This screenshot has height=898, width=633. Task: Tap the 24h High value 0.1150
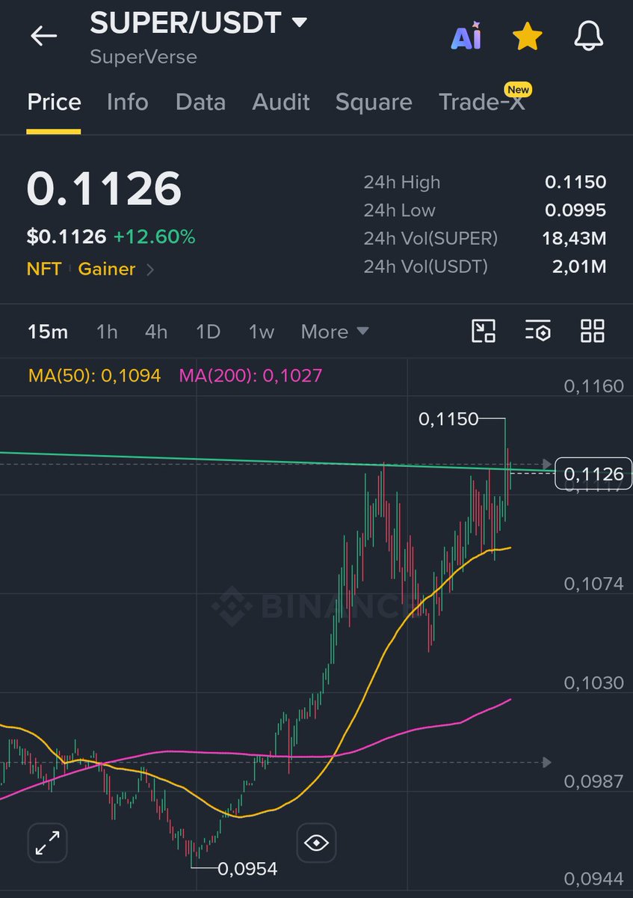(575, 182)
